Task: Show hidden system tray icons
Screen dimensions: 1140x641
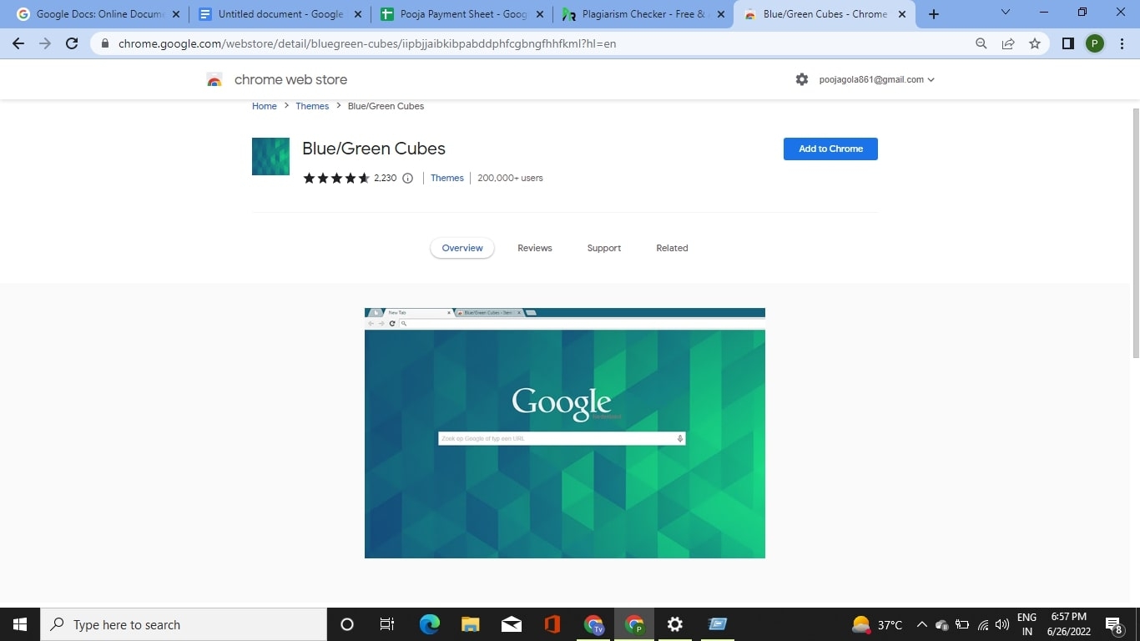Action: (921, 624)
